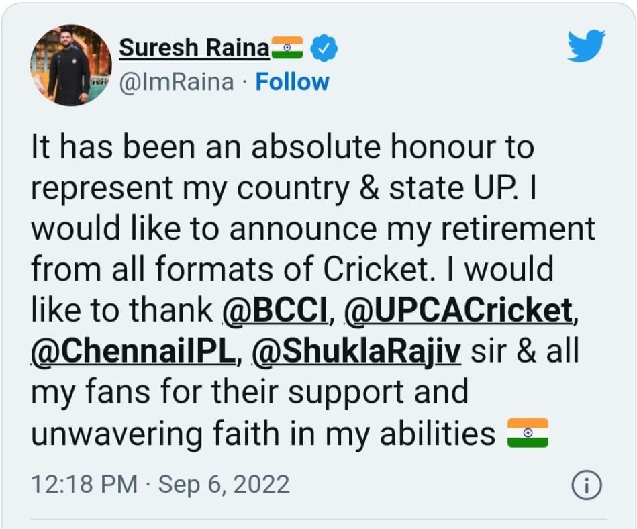This screenshot has width=637, height=529.
Task: Click the Twitter bird logo
Action: click(x=586, y=46)
